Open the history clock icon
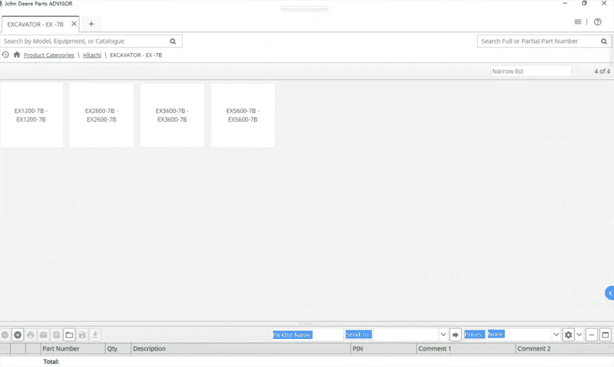Image resolution: width=614 pixels, height=367 pixels. tap(5, 55)
